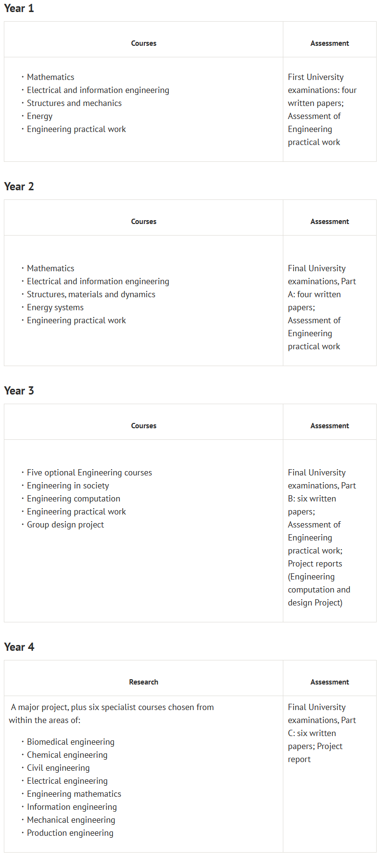The height and width of the screenshot is (856, 380).
Task: Click the Year 4 heading
Action: point(19,647)
